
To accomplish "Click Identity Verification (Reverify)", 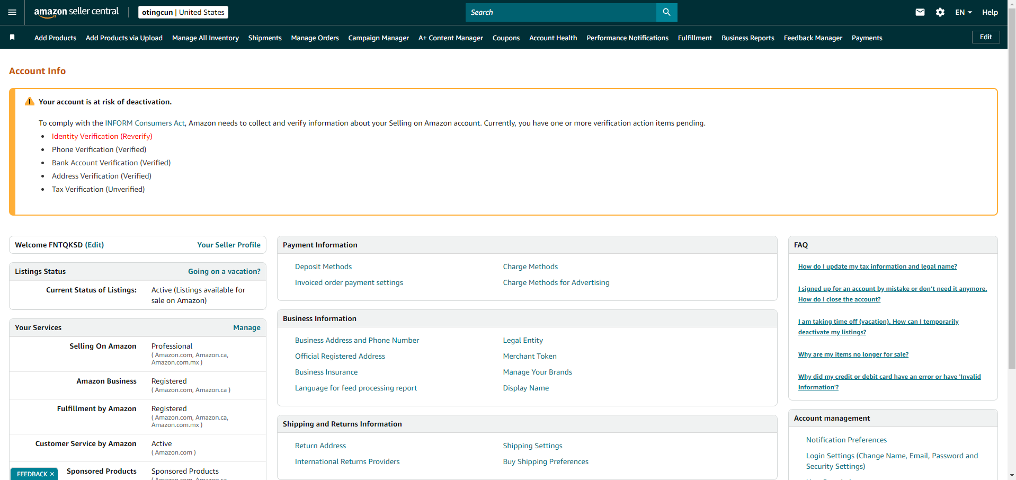I will pos(102,136).
